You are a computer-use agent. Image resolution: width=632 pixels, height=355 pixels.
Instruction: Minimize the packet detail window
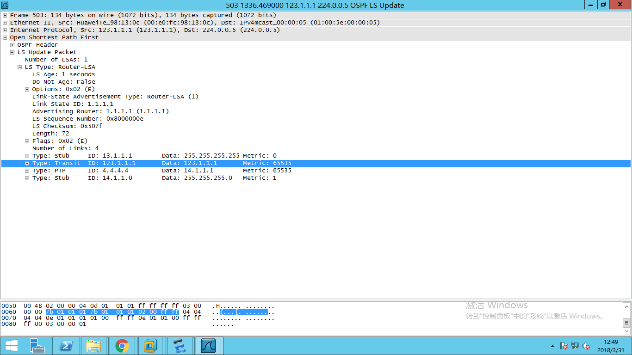pyautogui.click(x=590, y=5)
